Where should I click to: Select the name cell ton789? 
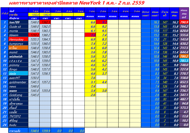tap(18, 22)
